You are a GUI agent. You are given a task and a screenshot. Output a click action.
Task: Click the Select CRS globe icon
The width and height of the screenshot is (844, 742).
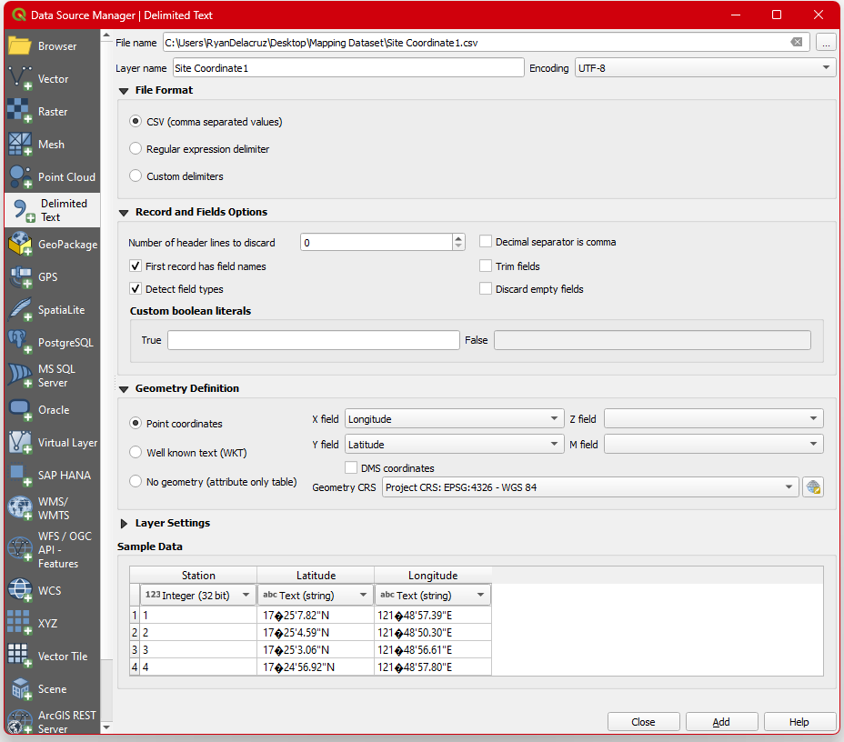click(813, 487)
